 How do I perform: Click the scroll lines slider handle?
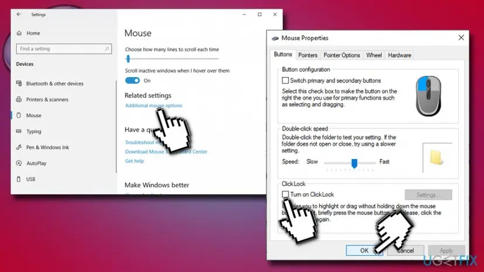[x=128, y=58]
